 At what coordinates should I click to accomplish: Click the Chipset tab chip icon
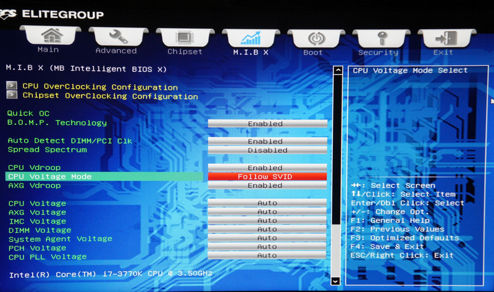(x=185, y=37)
